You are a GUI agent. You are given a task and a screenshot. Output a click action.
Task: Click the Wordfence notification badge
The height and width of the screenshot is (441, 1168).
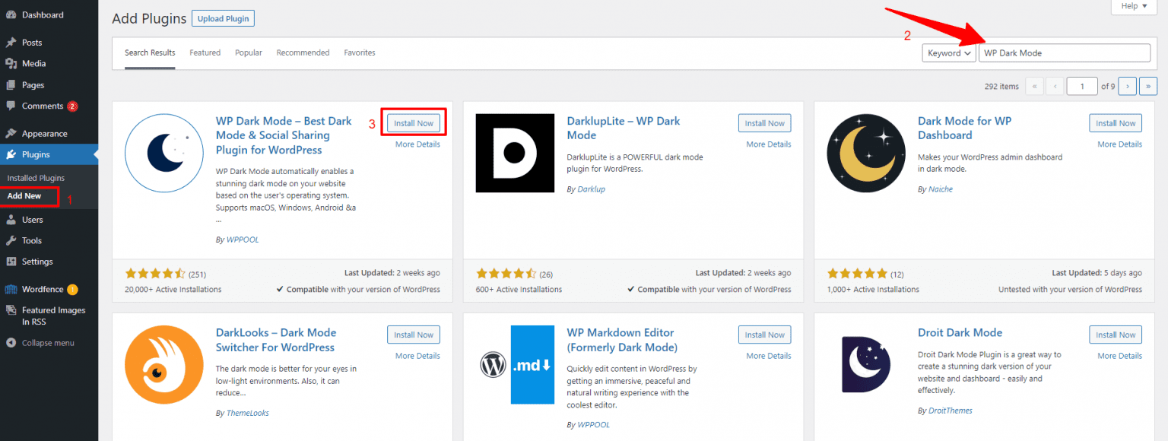click(72, 289)
